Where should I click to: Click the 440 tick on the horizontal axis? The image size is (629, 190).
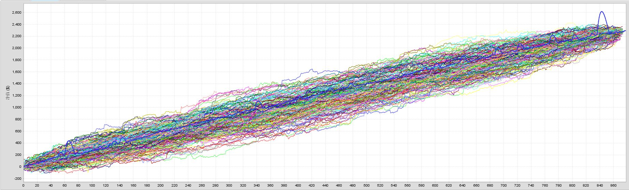pos(325,186)
